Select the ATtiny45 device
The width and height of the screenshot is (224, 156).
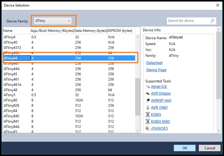click(x=69, y=74)
